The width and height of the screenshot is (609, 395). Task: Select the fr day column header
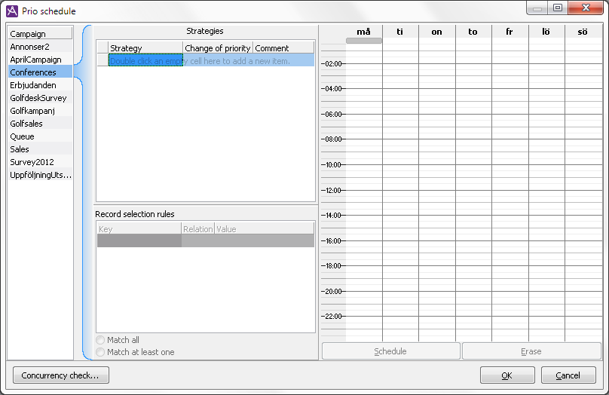tap(509, 32)
